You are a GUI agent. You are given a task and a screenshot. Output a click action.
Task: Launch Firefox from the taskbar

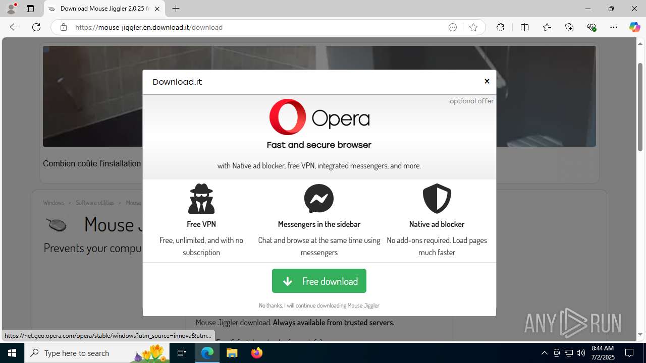click(257, 353)
